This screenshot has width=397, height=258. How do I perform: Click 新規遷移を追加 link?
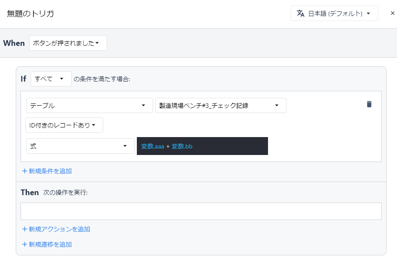(47, 244)
